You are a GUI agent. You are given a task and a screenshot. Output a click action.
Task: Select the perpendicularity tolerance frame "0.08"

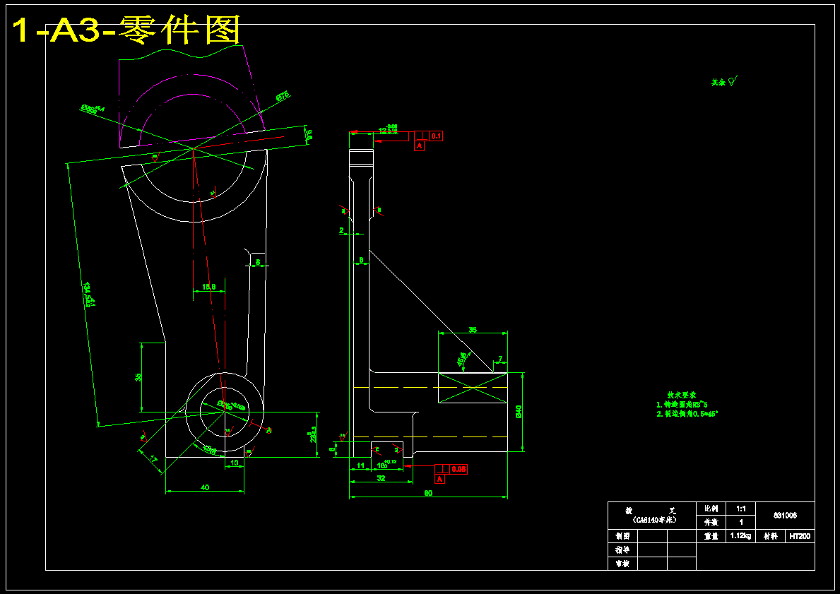(x=451, y=469)
